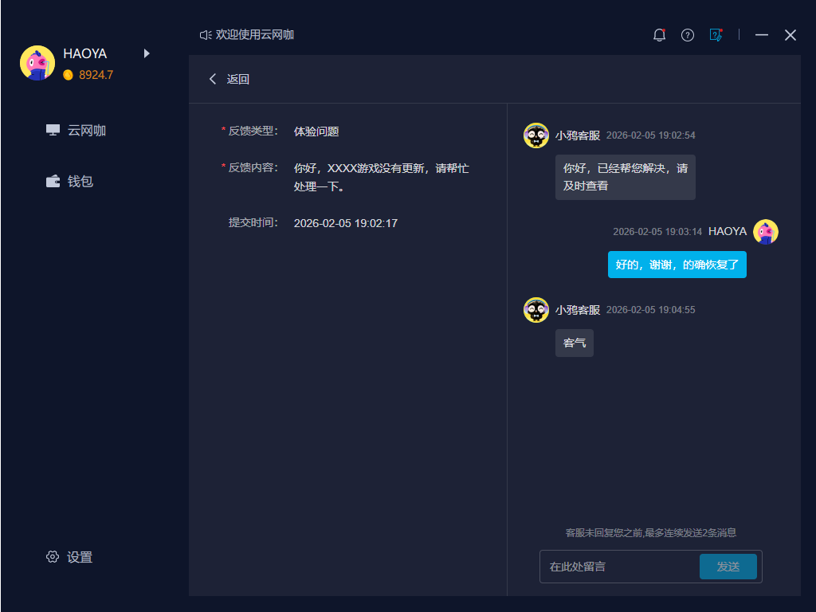The width and height of the screenshot is (816, 612).
Task: Click the settings gear icon
Action: [53, 557]
